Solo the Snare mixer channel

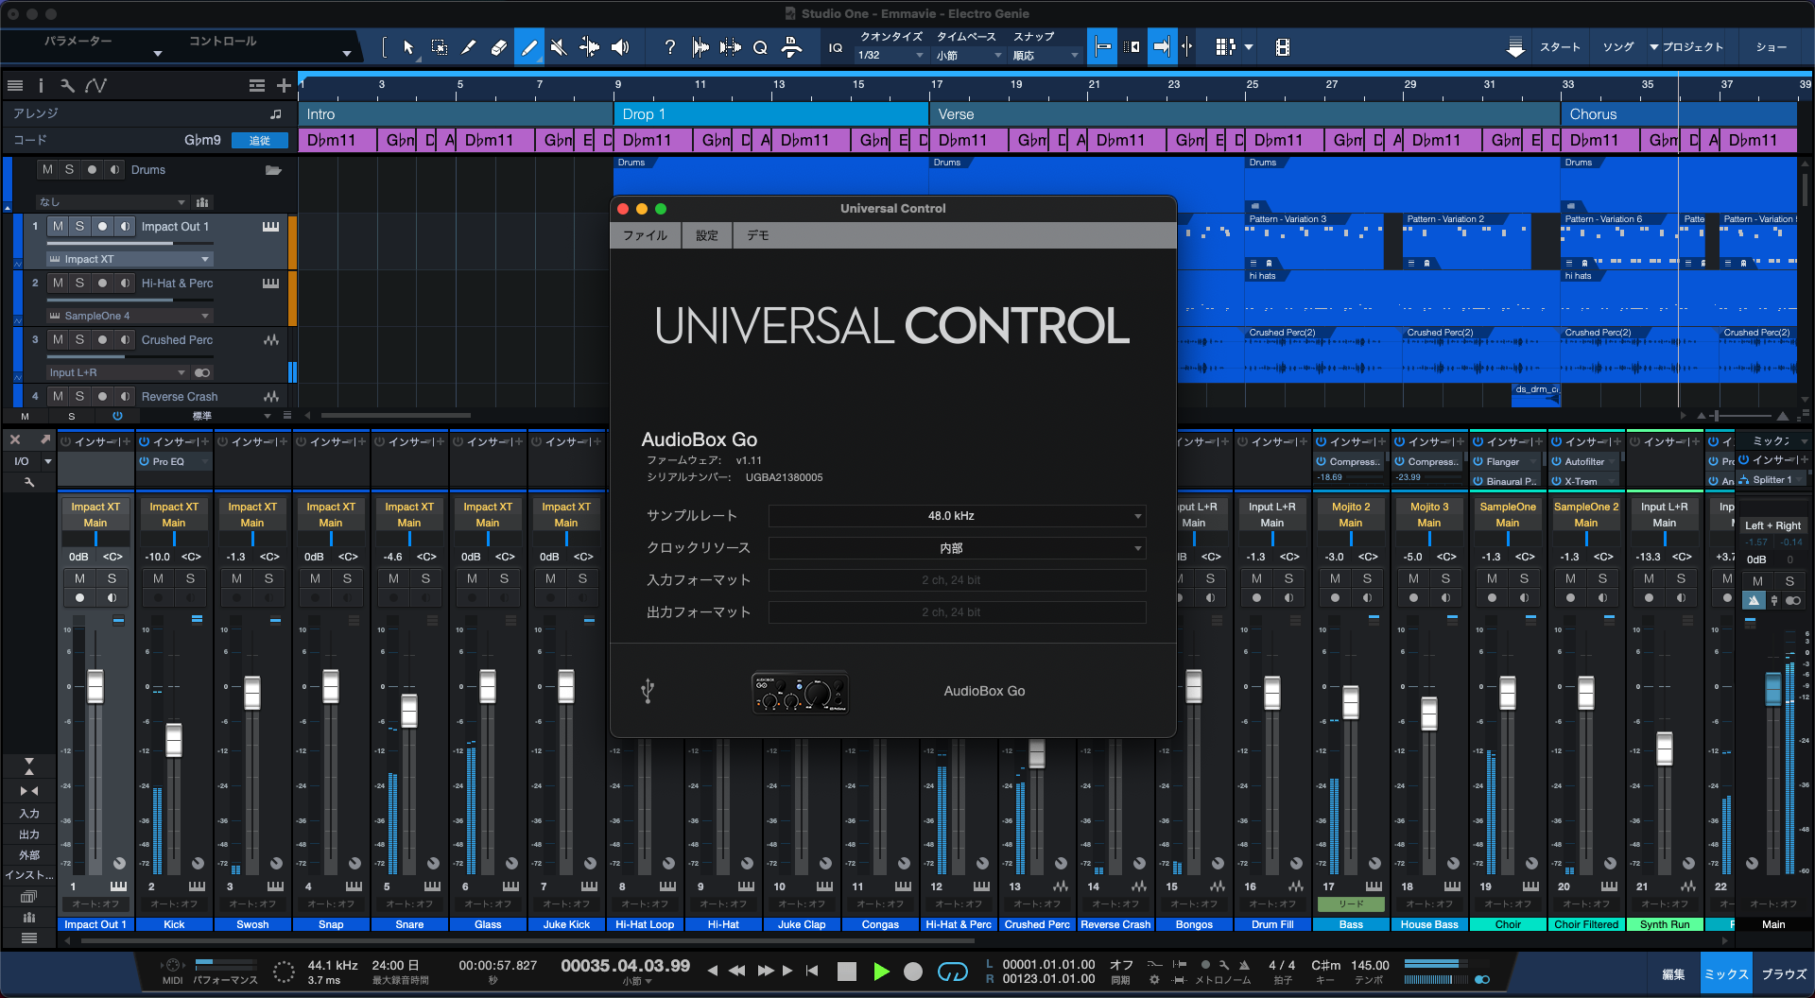[425, 578]
